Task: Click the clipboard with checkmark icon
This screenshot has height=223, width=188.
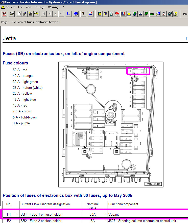Action: click(x=164, y=14)
